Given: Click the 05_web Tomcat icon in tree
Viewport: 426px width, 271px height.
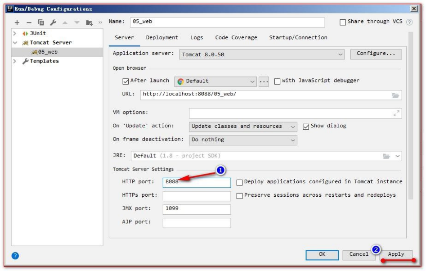Looking at the screenshot, I should tap(35, 52).
